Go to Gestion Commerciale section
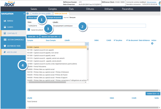Screen dimensions: 161x109 tap(13, 40)
